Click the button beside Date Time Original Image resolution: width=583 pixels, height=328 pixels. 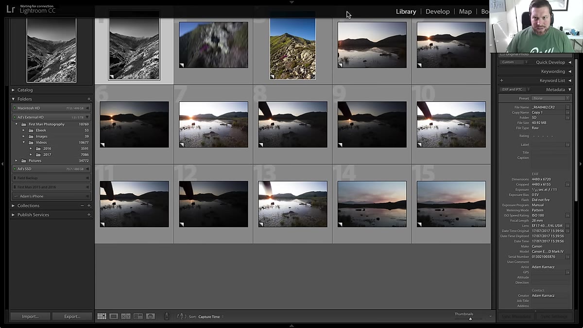point(567,231)
